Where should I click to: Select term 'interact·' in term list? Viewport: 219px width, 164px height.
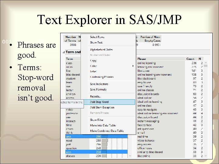(71, 121)
